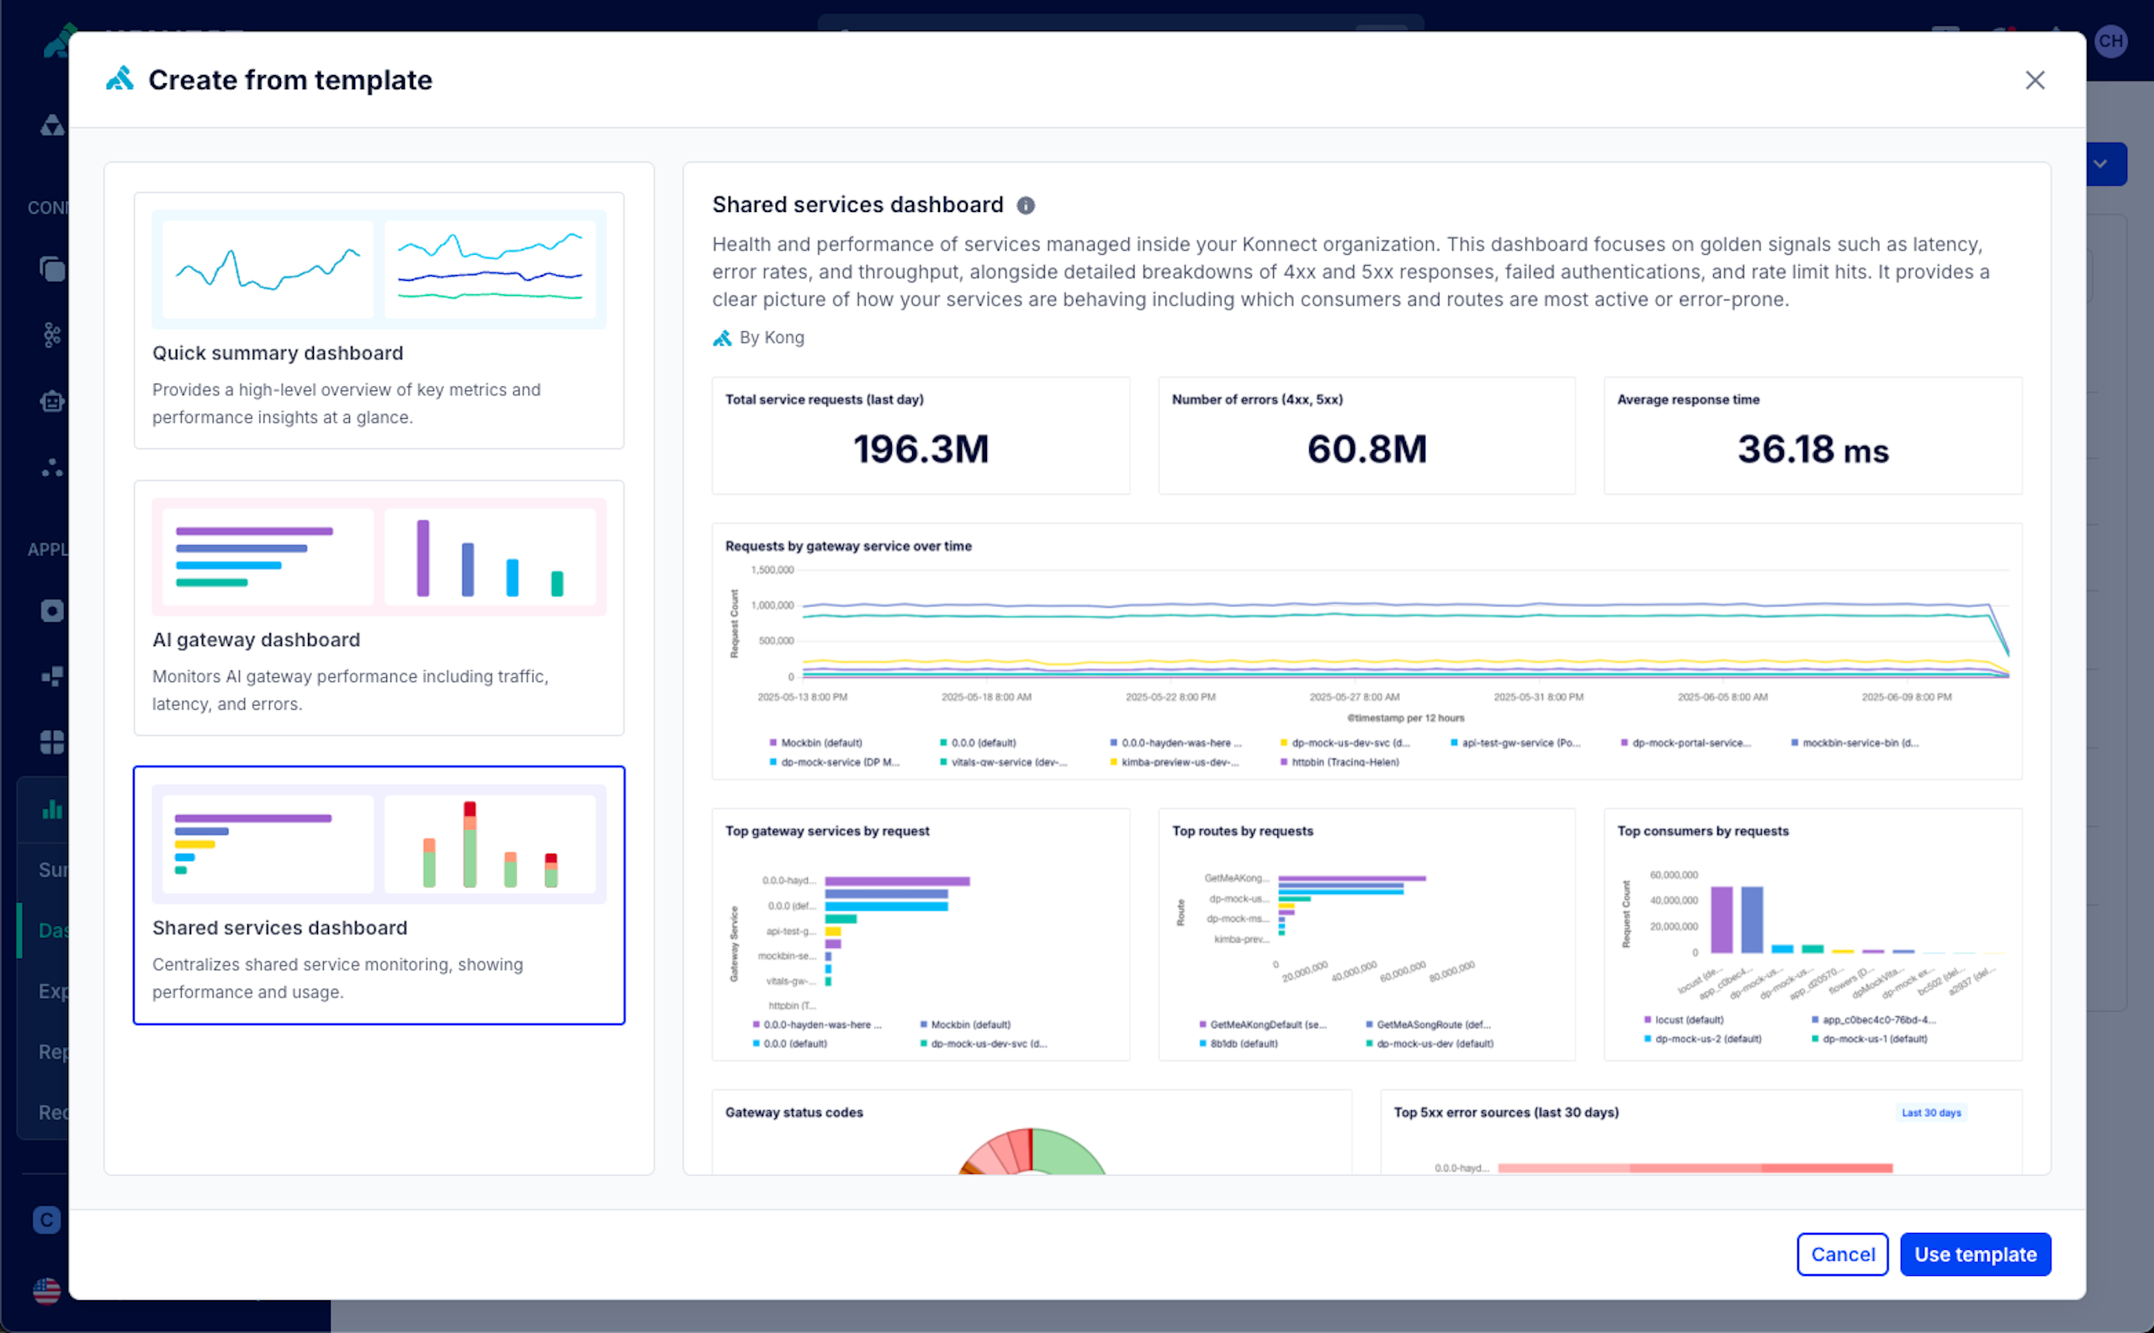The image size is (2154, 1333).
Task: Click the 0.0.0-hayd 5xx error bar
Action: tap(1695, 1168)
